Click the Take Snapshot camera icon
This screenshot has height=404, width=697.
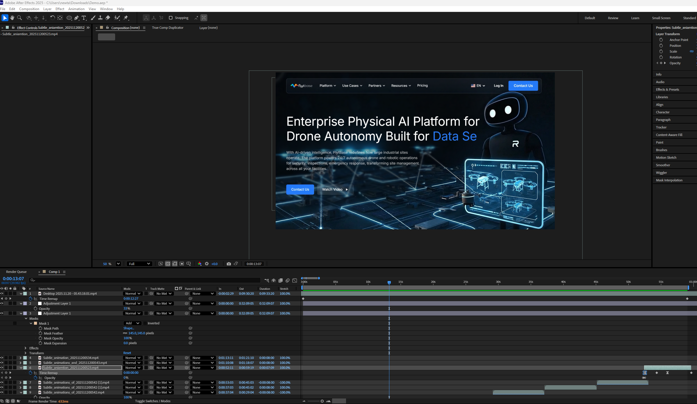[229, 264]
